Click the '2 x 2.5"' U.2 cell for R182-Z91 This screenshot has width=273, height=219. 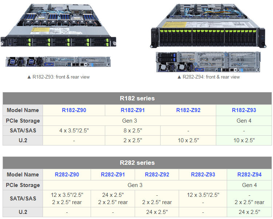click(132, 140)
